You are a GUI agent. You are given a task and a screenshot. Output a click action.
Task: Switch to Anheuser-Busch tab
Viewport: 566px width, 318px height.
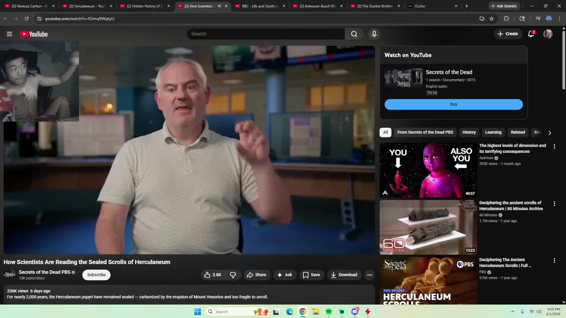coord(317,6)
